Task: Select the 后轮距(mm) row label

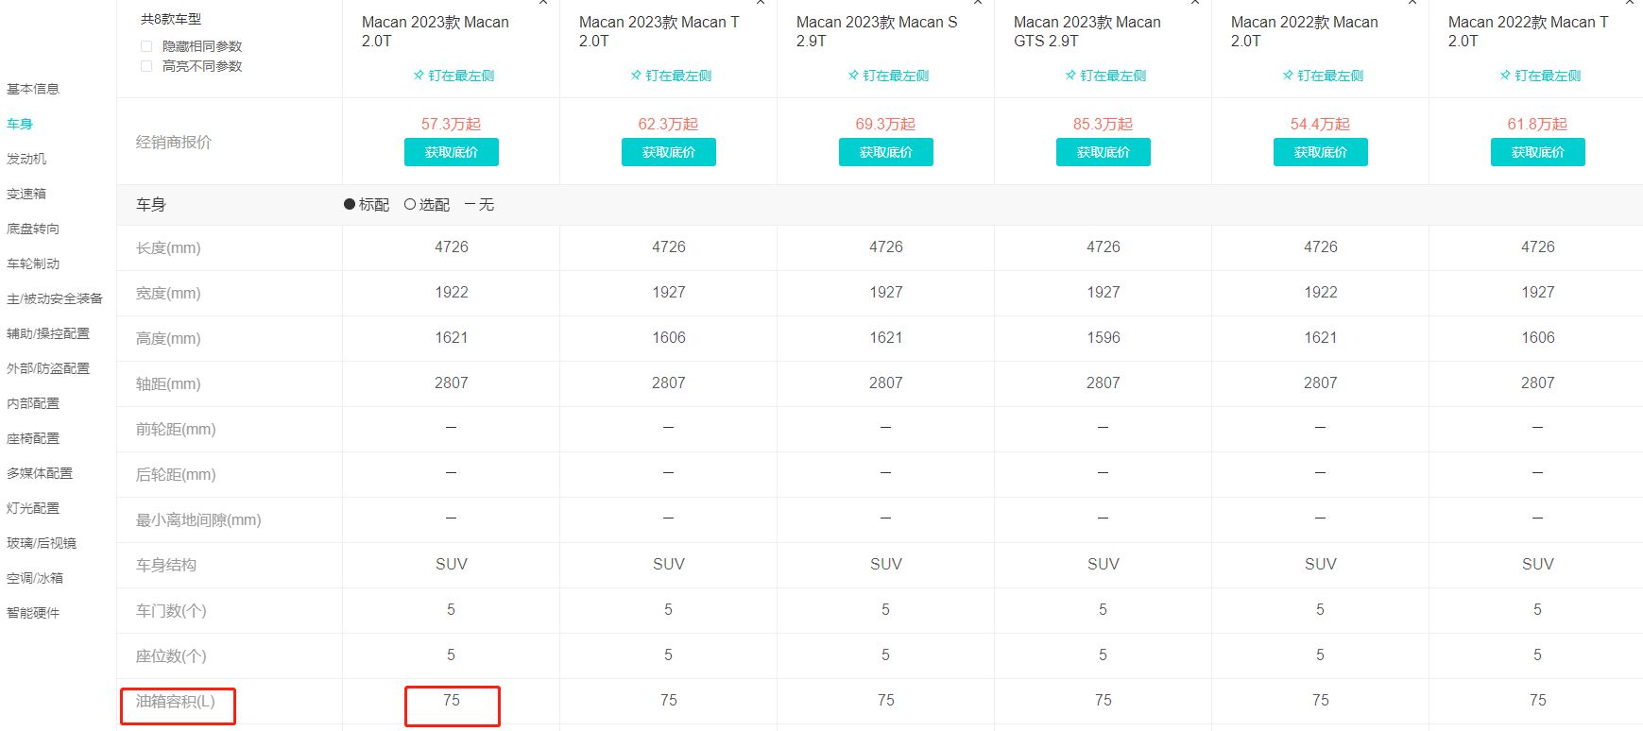Action: (176, 475)
